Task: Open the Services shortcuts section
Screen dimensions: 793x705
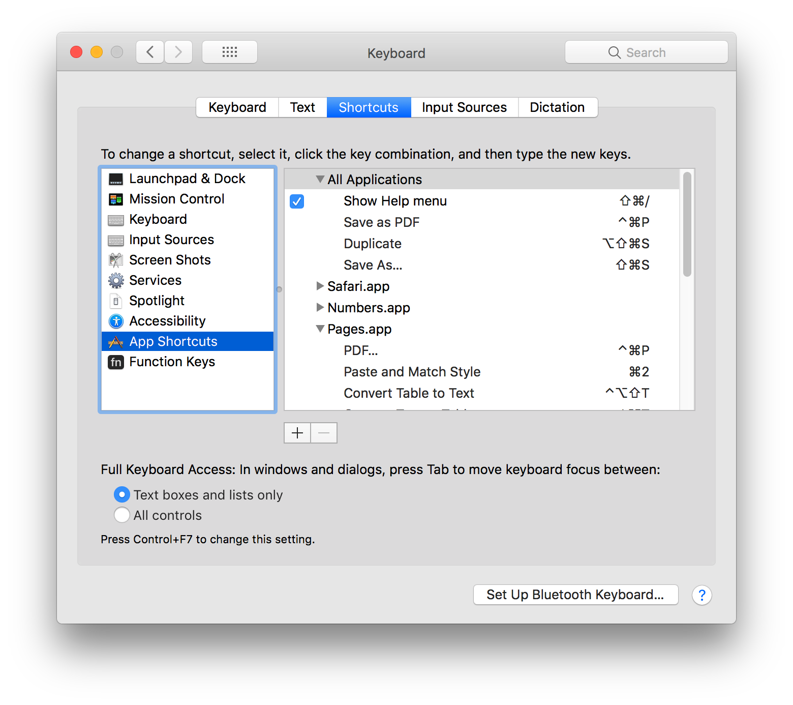Action: click(155, 280)
